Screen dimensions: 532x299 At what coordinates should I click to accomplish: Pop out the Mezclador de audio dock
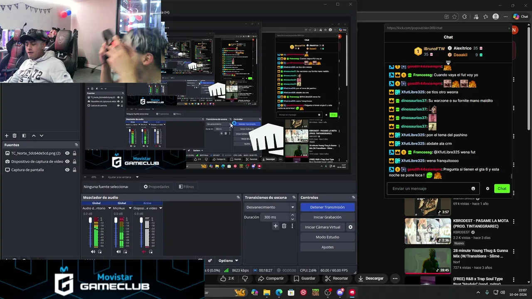[238, 198]
